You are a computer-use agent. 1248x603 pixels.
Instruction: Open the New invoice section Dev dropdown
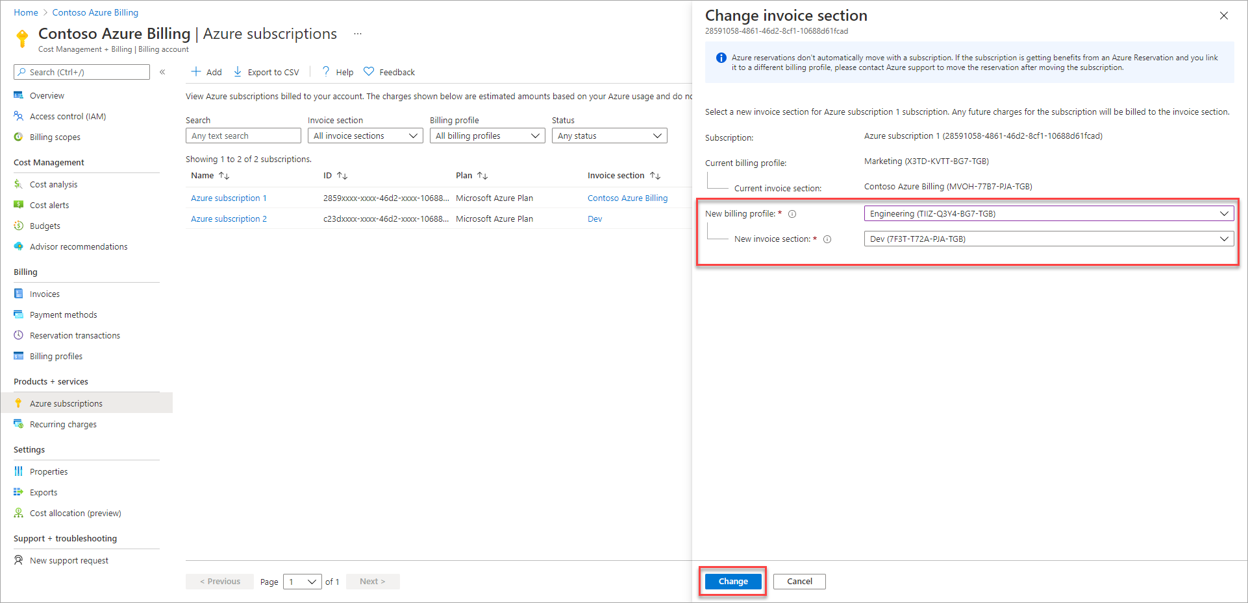point(1049,239)
